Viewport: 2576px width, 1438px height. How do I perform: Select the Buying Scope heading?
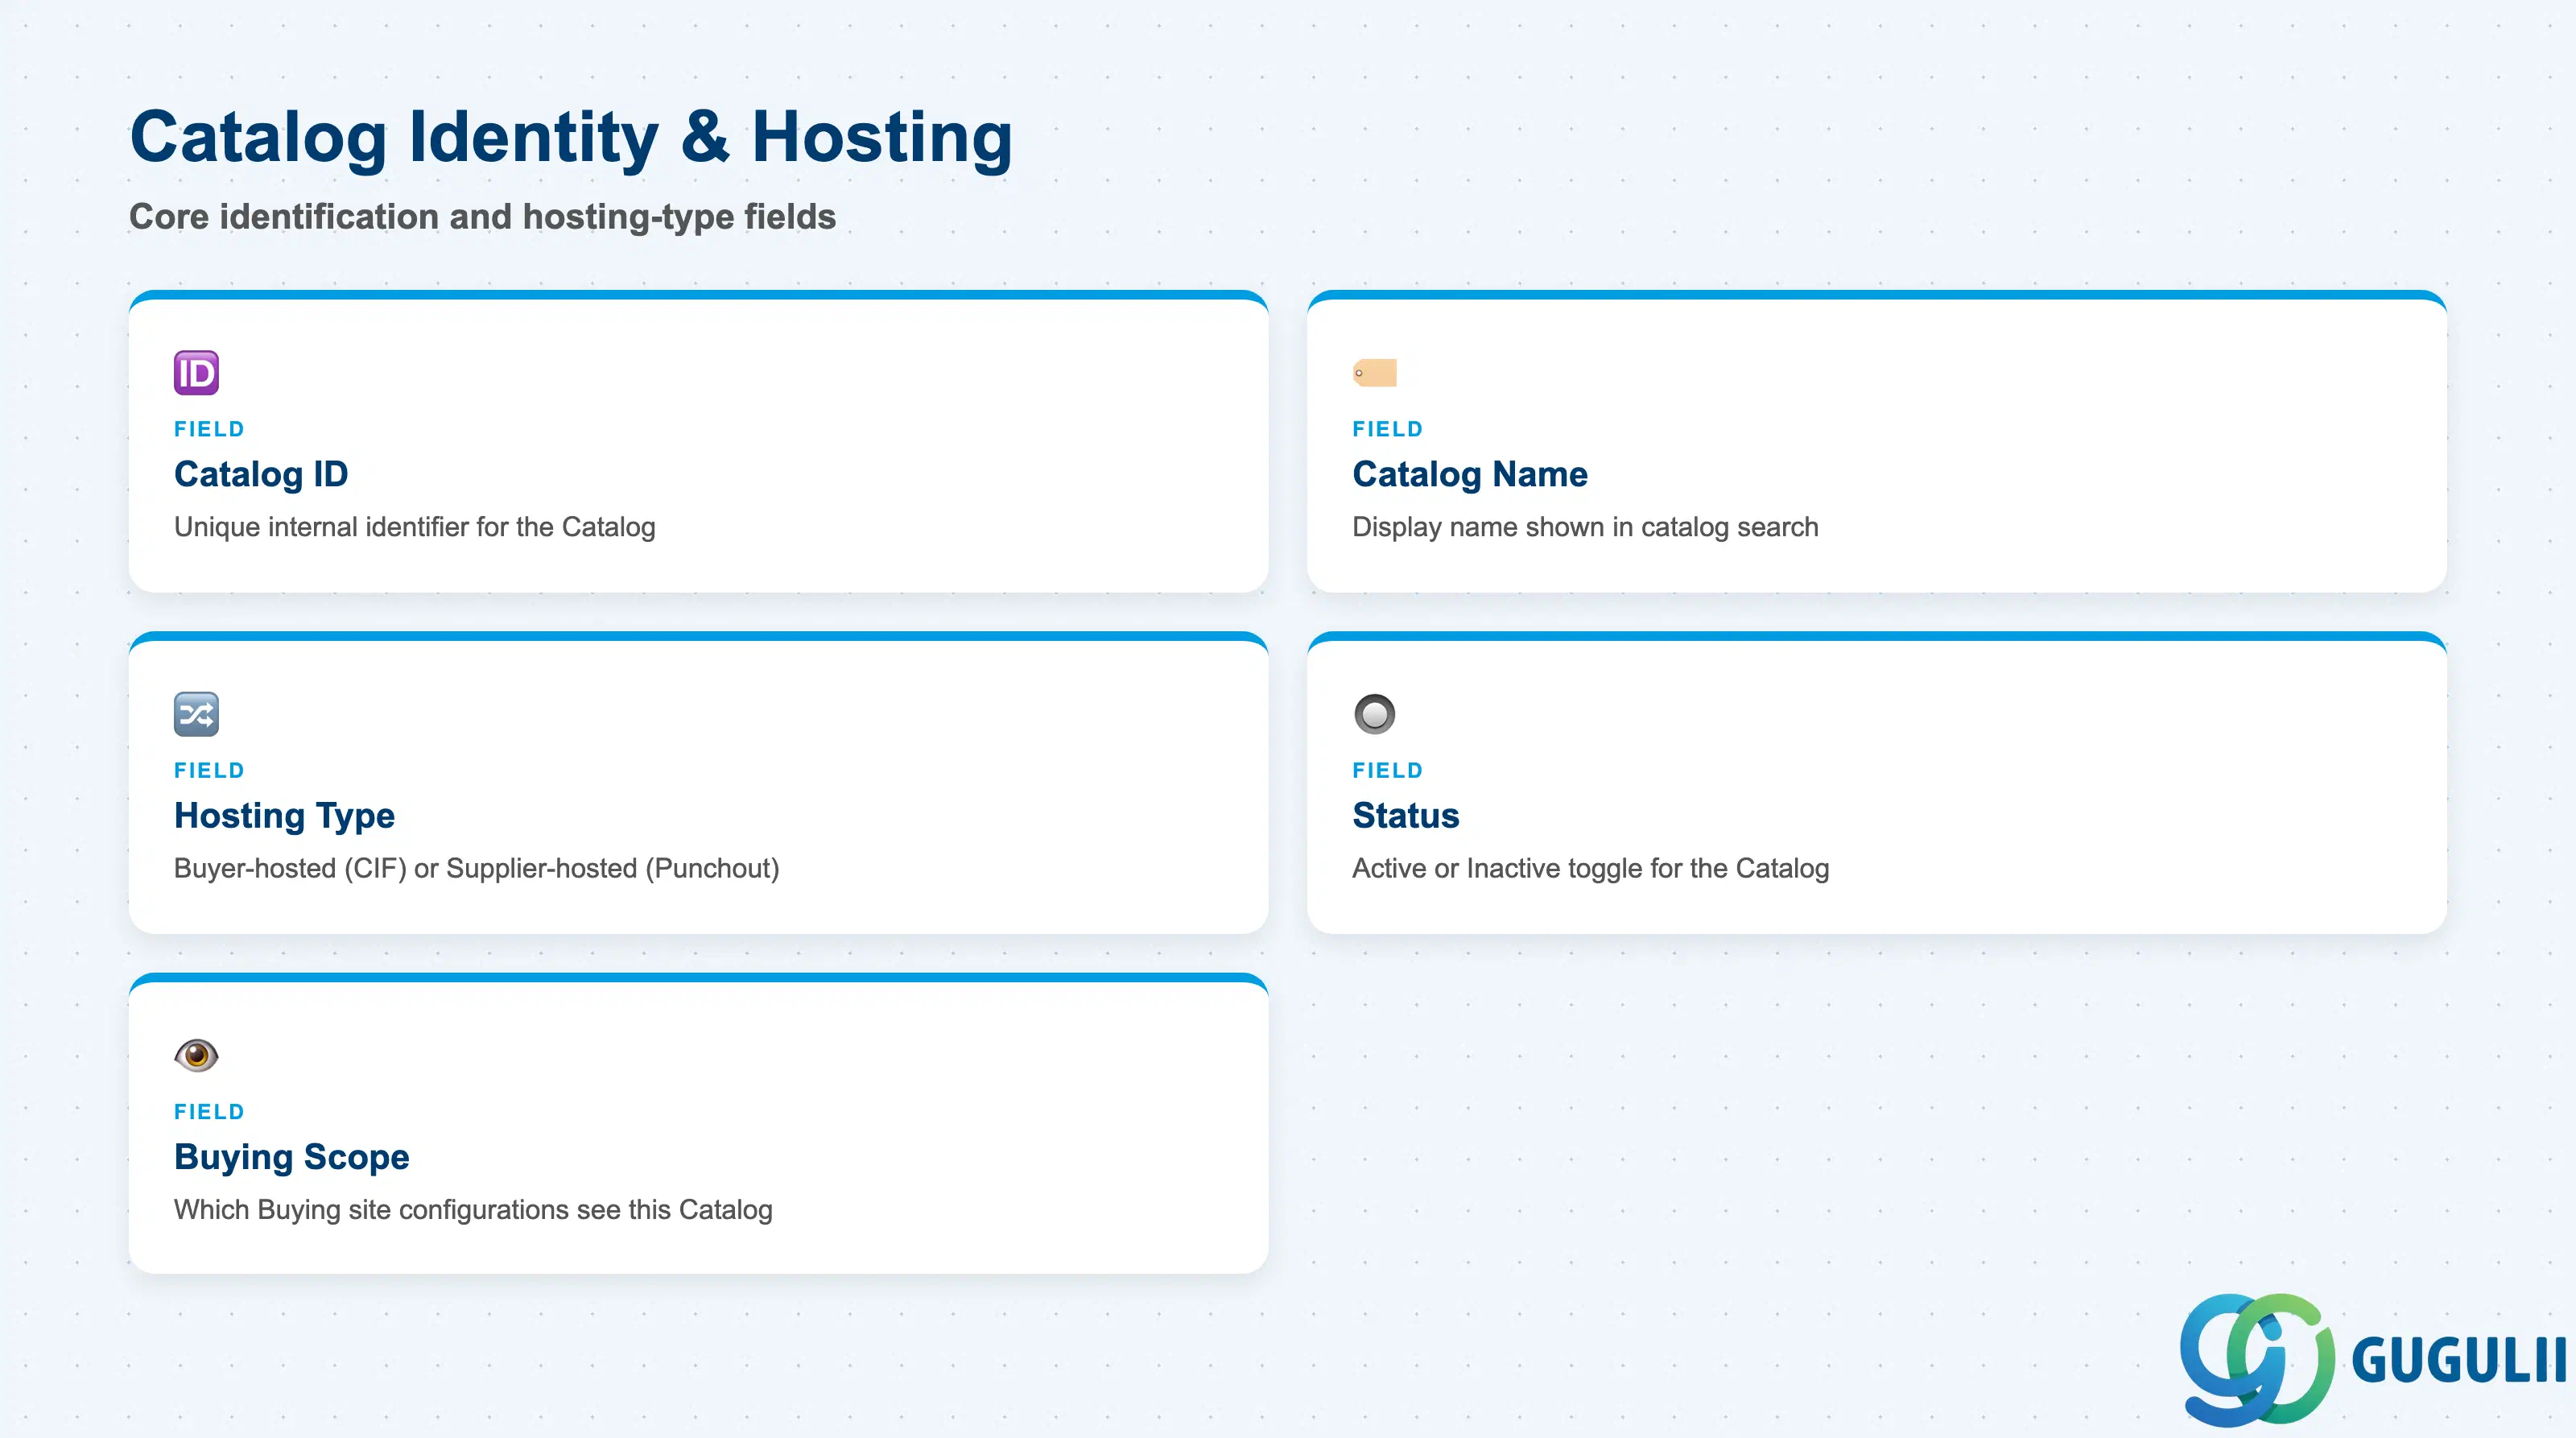point(291,1157)
